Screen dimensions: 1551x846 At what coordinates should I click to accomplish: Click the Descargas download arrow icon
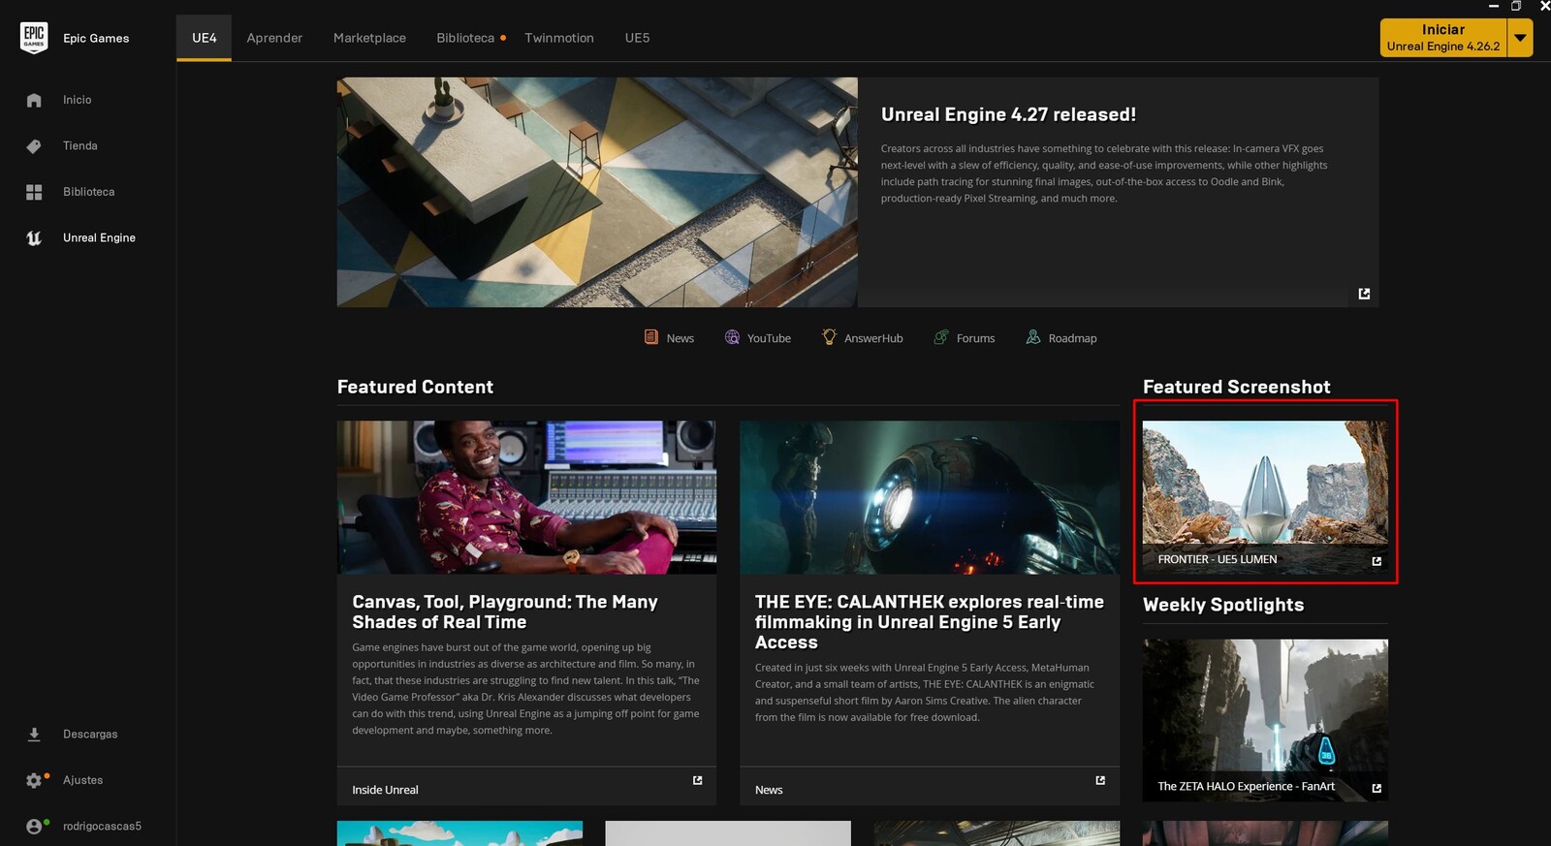click(x=34, y=735)
